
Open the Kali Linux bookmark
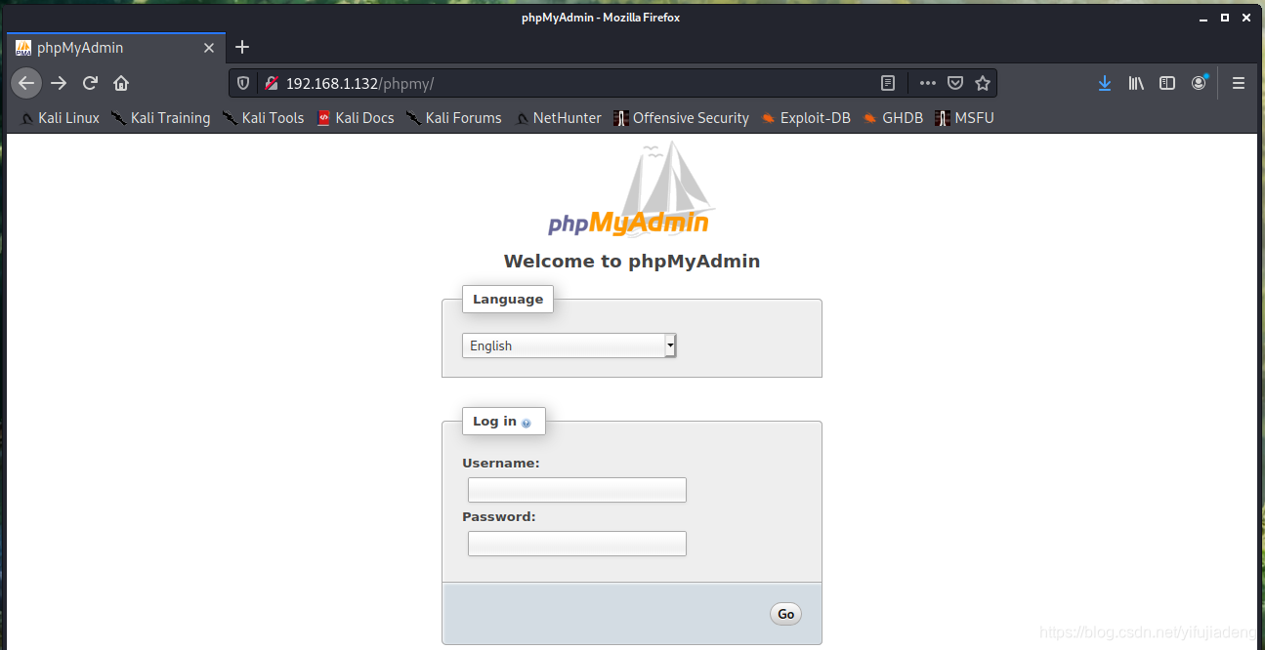[x=60, y=118]
